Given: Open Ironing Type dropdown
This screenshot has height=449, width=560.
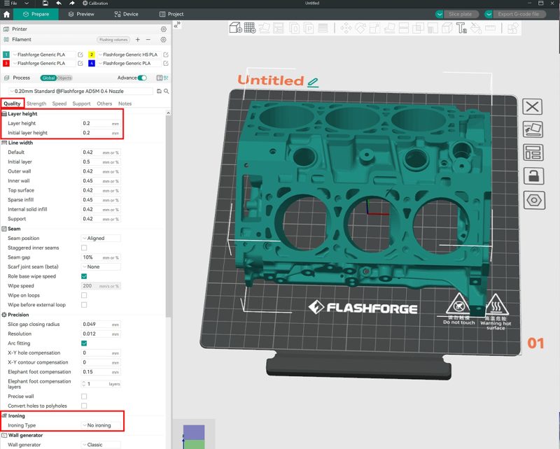Looking at the screenshot, I should coord(101,425).
